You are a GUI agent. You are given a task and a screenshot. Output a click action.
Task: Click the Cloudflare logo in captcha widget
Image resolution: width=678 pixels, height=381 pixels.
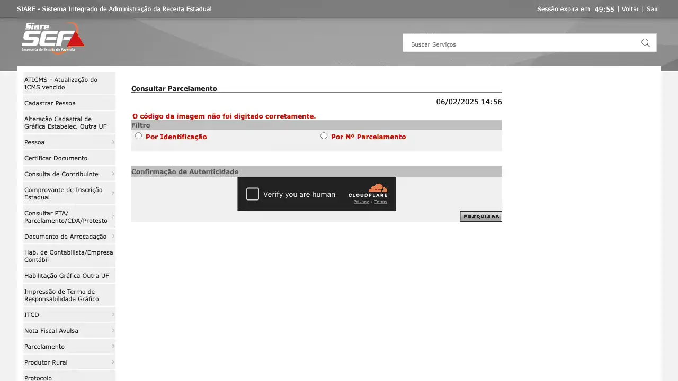point(368,191)
